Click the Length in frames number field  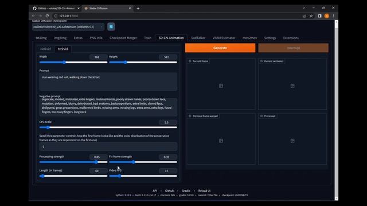[x=98, y=171]
